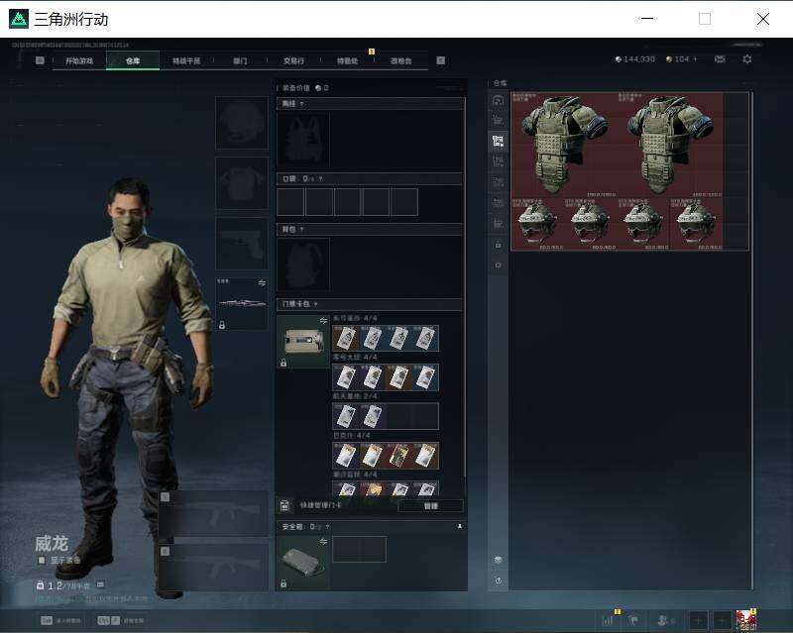Click the 管理 manage button
793x633 pixels.
tap(430, 505)
